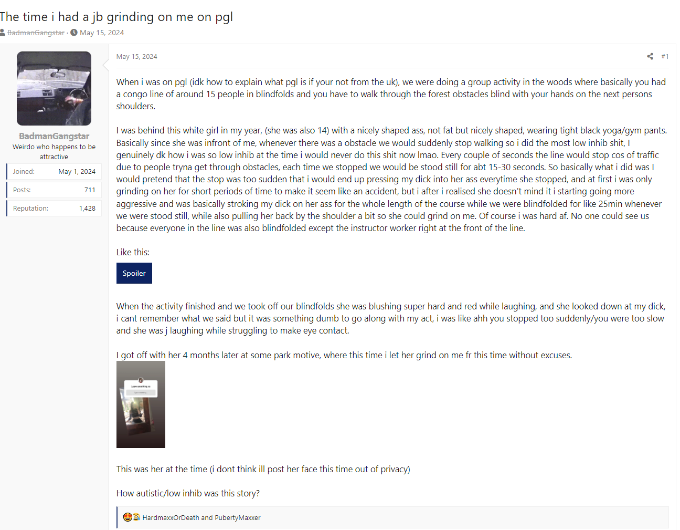Open HardmaxxOrDeath's profile from reactions
The width and height of the screenshot is (680, 530).
171,518
